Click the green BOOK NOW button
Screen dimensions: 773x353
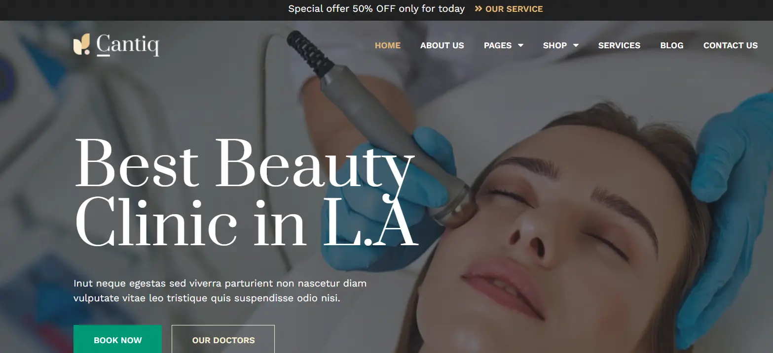pos(117,339)
